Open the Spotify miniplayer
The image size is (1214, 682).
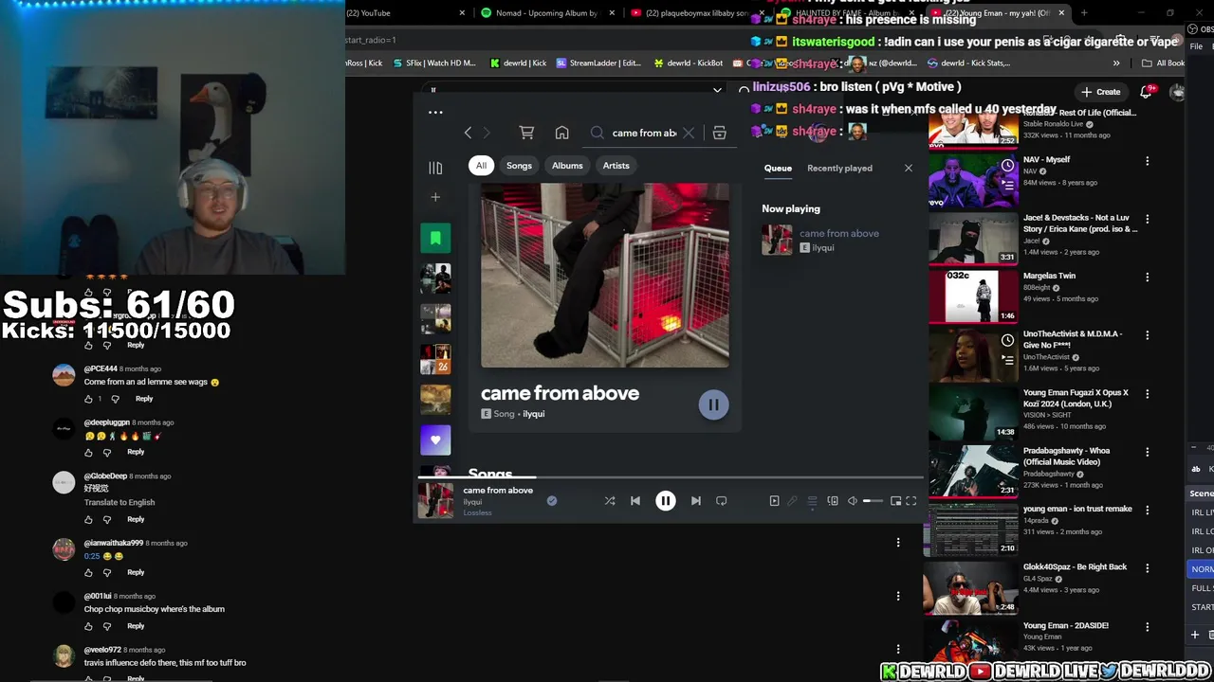[x=895, y=501]
